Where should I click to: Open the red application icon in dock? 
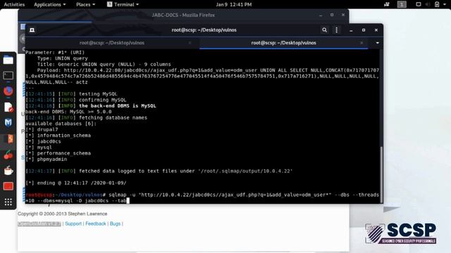point(8,186)
